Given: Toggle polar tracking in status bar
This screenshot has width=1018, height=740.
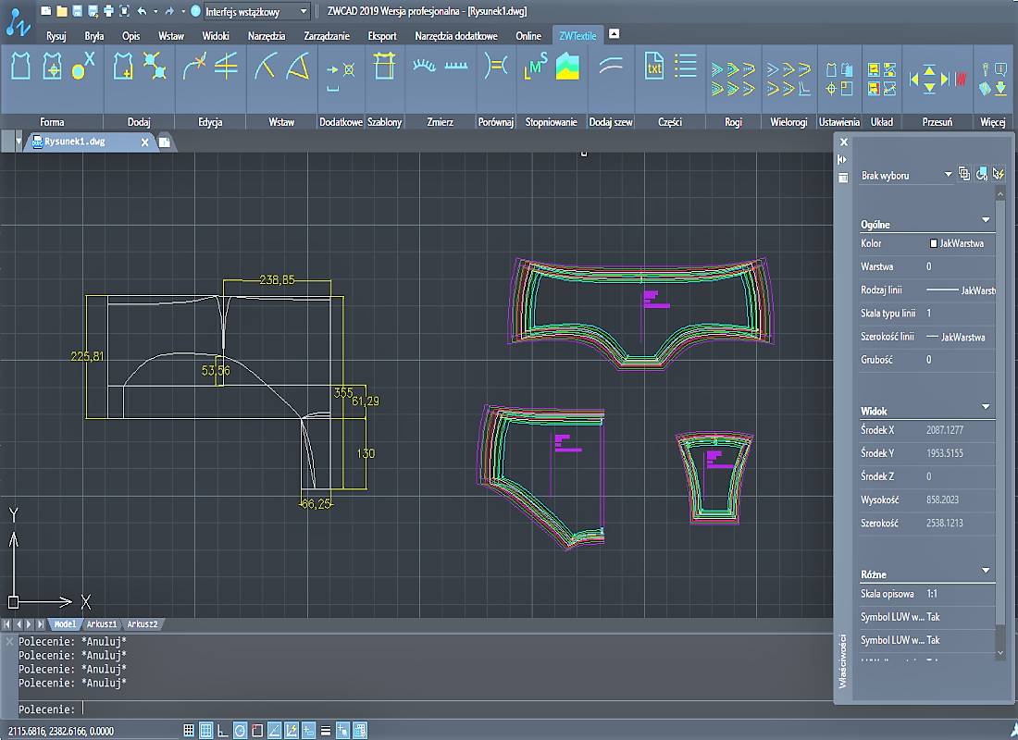Looking at the screenshot, I should (x=241, y=731).
